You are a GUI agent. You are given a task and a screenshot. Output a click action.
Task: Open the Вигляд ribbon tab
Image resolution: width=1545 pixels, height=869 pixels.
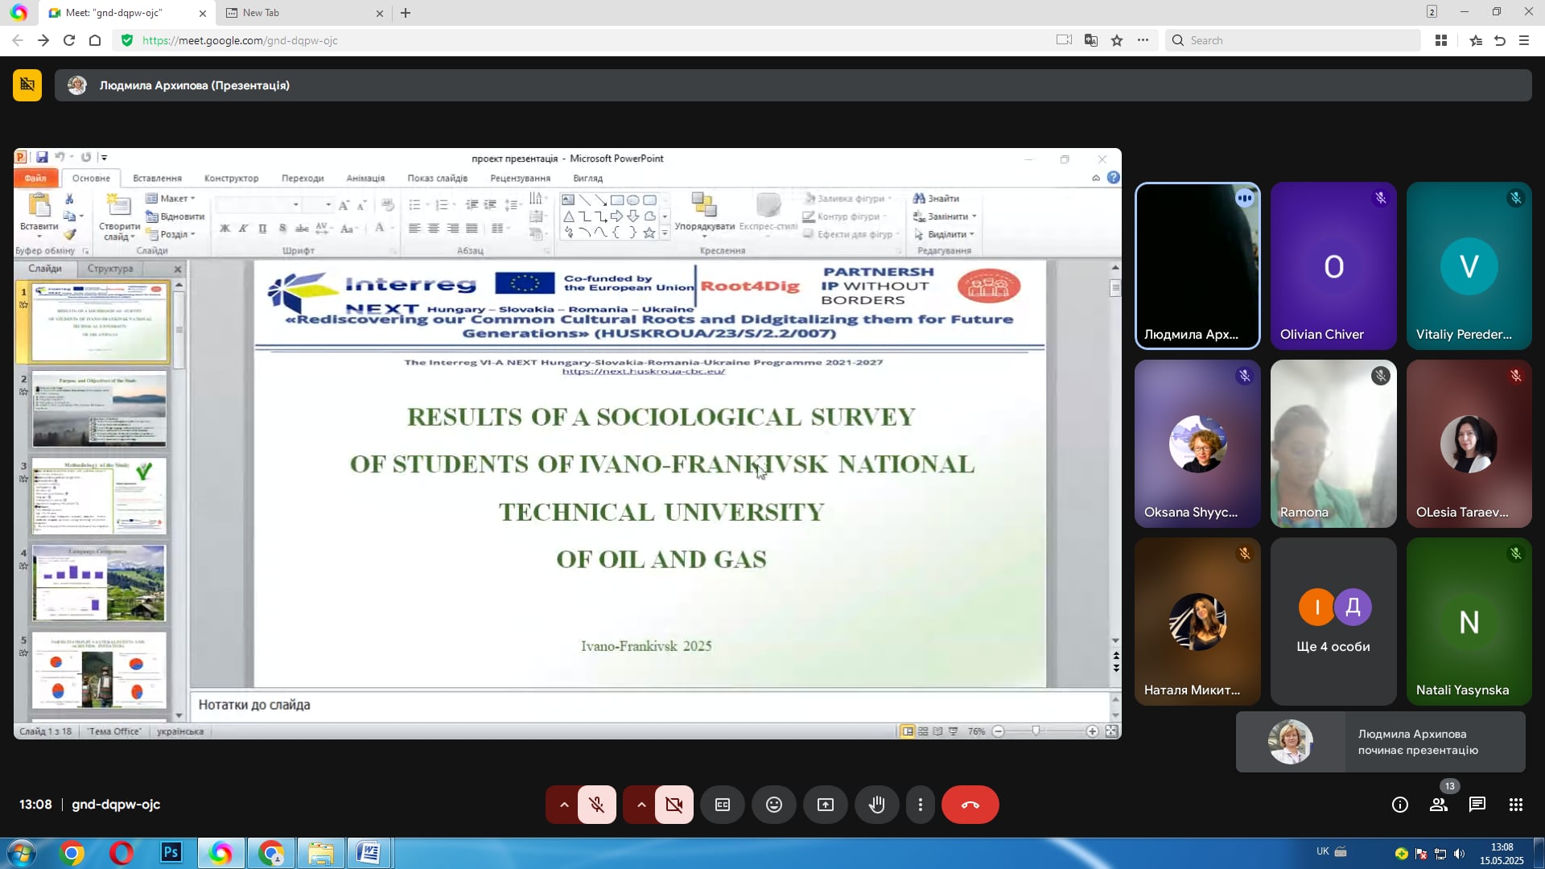[587, 179]
